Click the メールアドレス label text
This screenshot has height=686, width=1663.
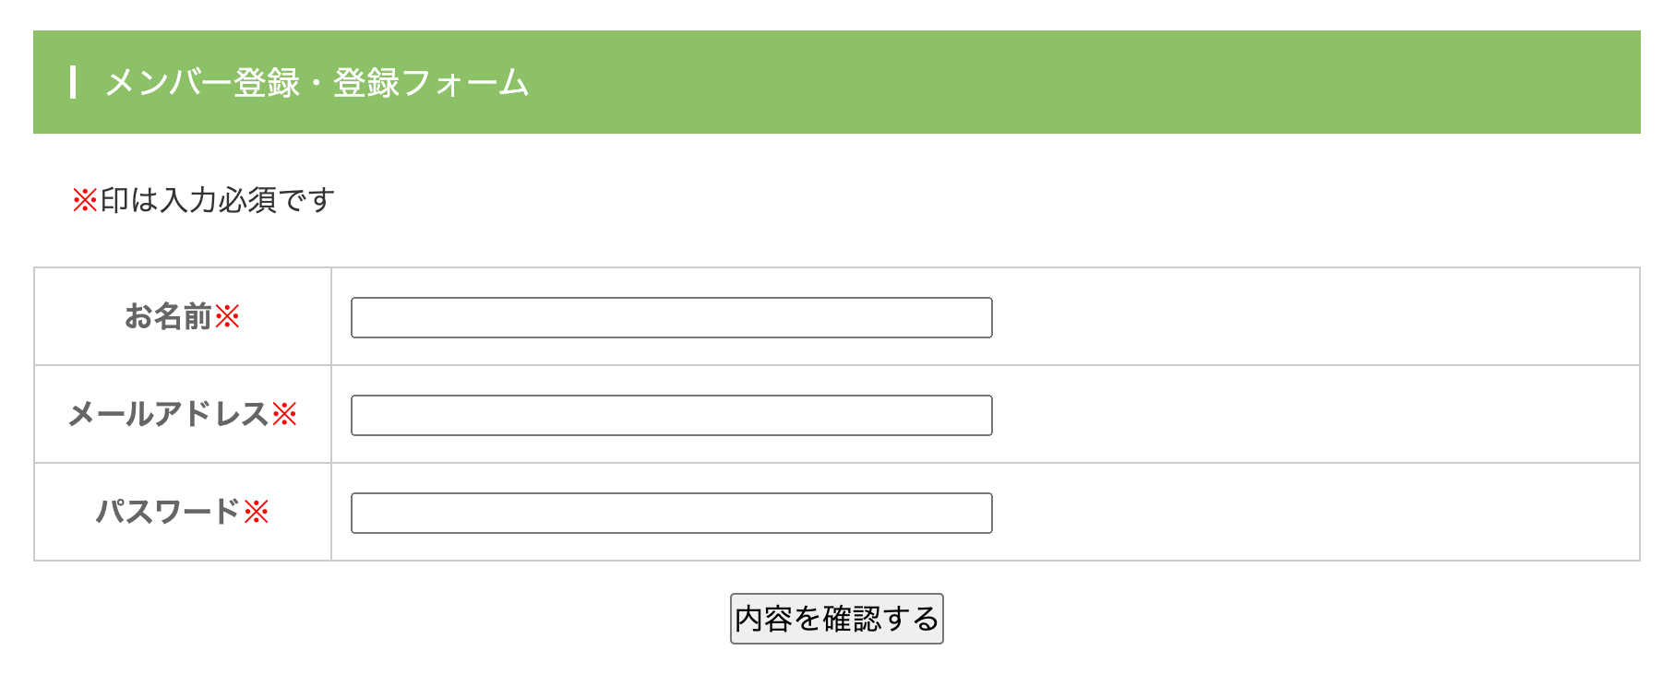(x=168, y=415)
